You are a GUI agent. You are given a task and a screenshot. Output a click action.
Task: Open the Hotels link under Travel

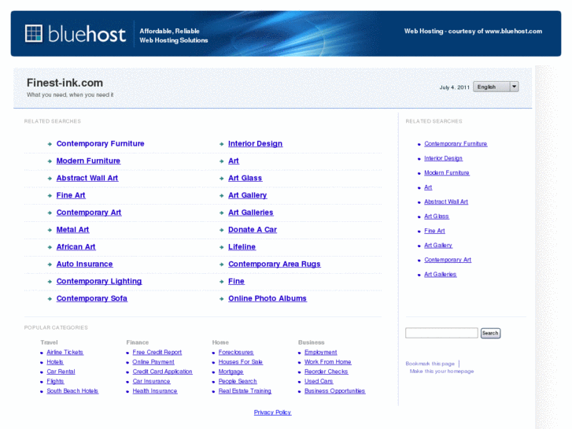click(x=55, y=362)
